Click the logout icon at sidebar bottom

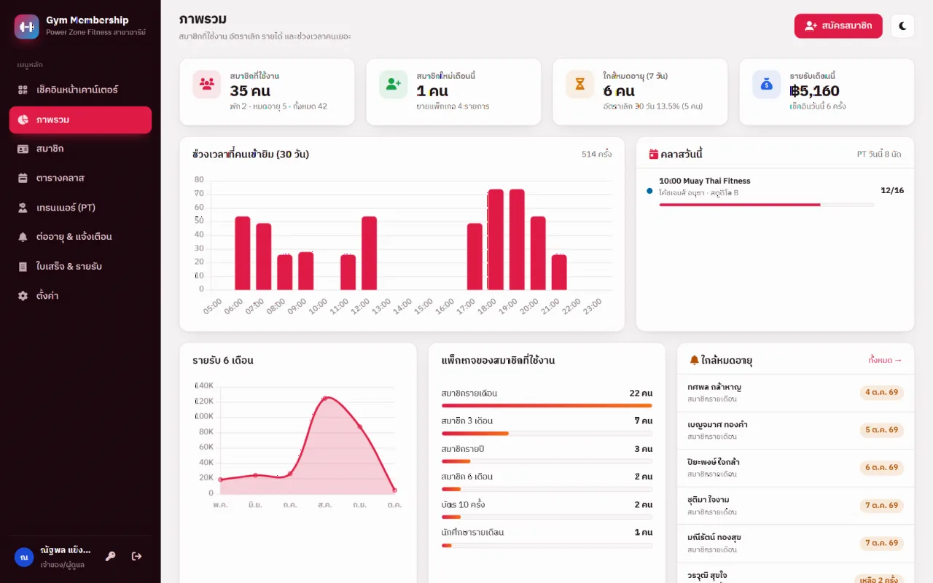pos(136,556)
